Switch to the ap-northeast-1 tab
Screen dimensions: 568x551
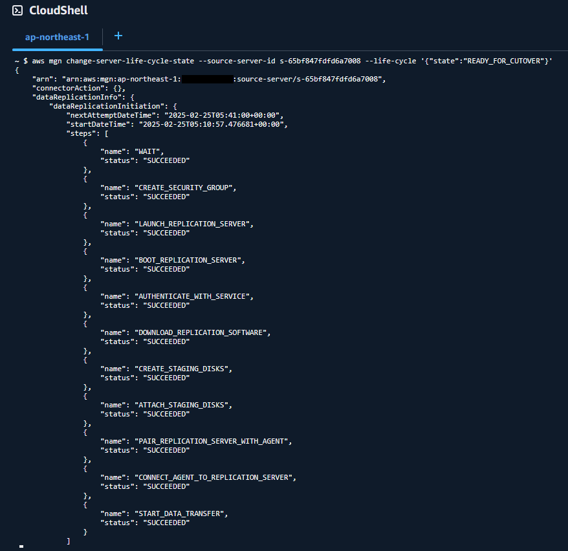click(57, 38)
